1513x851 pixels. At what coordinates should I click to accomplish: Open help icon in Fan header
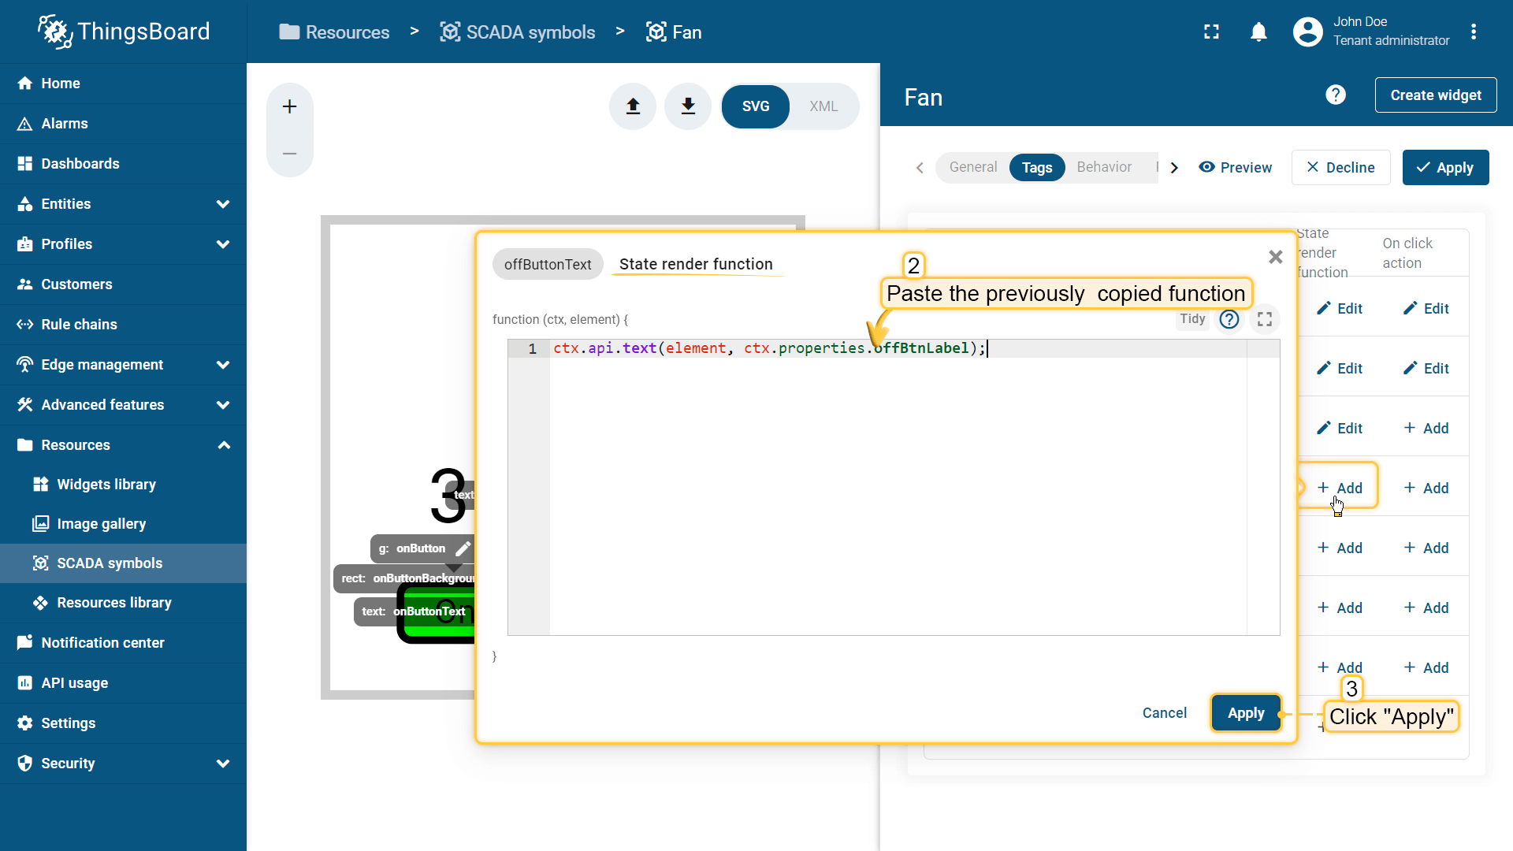pos(1335,95)
